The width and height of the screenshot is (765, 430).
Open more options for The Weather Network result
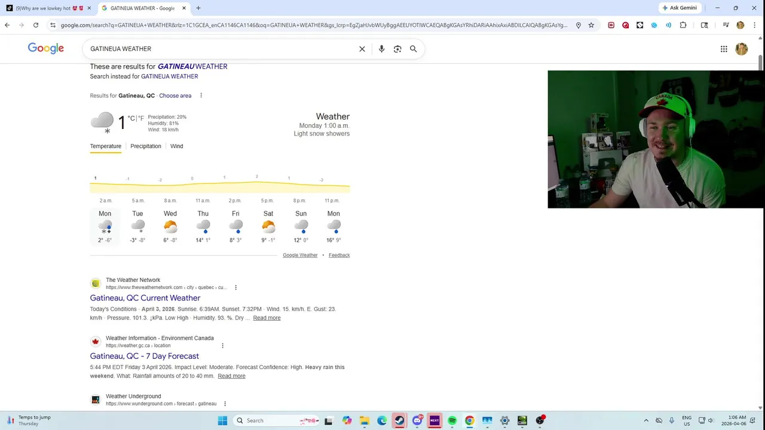tap(235, 287)
